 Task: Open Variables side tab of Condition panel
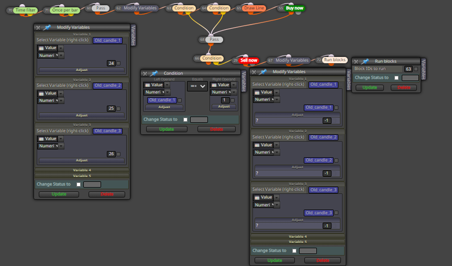(244, 82)
